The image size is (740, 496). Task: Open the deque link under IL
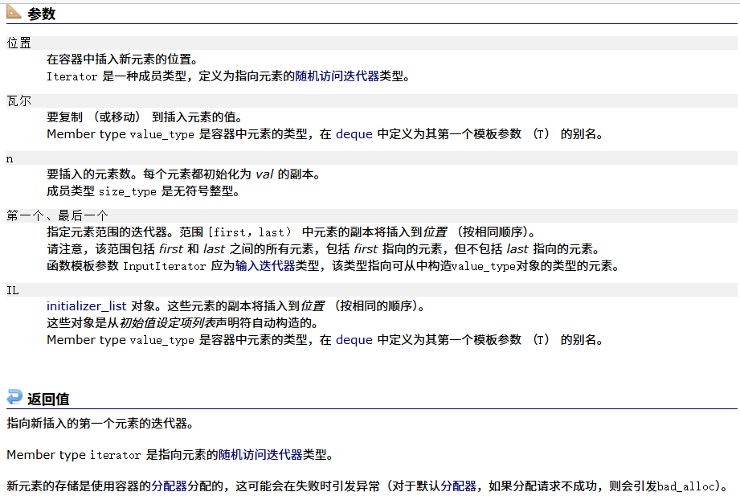(354, 340)
